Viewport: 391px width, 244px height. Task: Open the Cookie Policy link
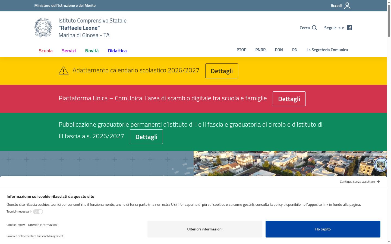tap(15, 225)
